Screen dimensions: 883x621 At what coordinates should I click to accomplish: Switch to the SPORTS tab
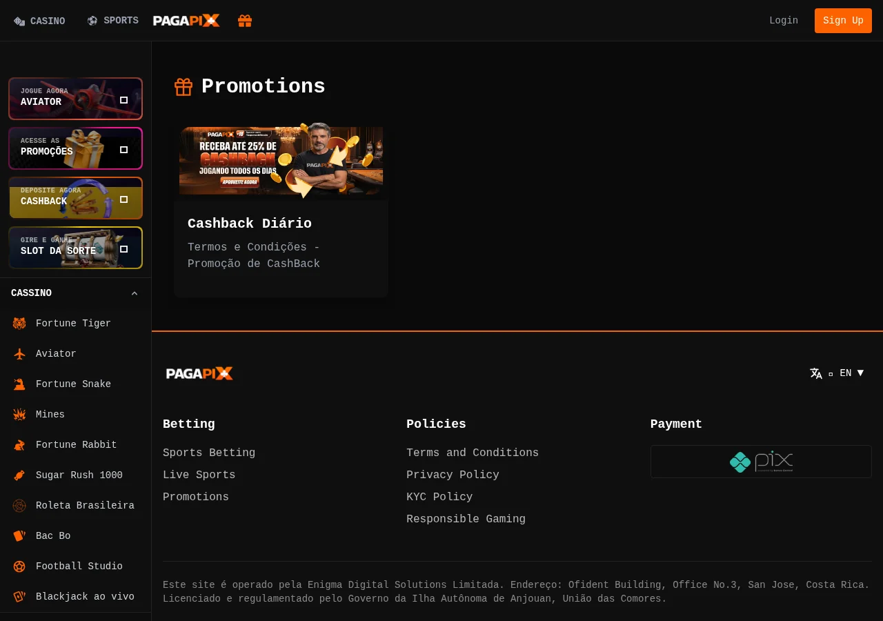pos(112,21)
